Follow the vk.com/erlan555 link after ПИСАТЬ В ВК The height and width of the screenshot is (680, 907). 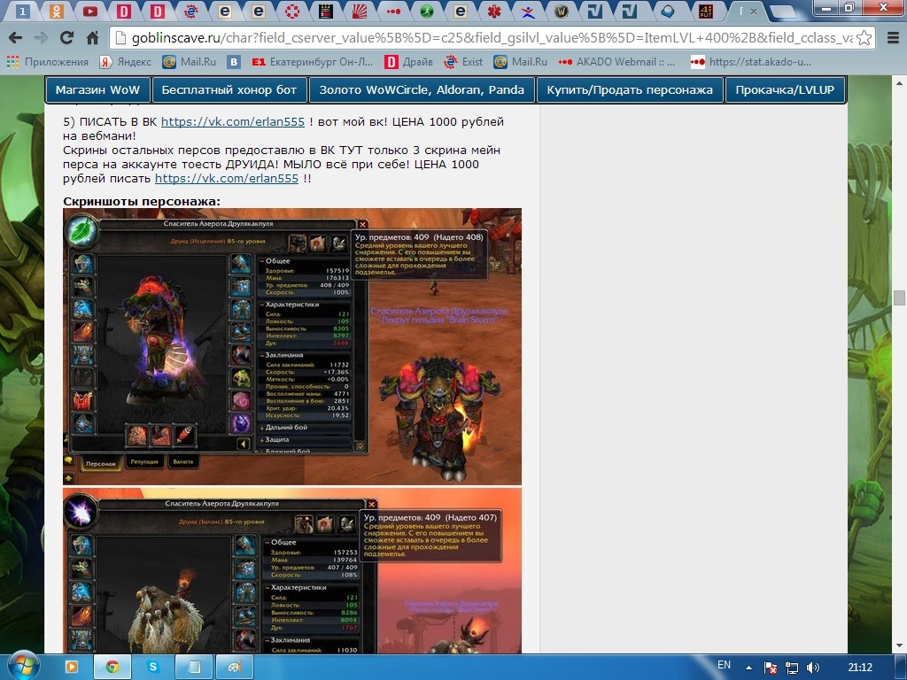tap(233, 122)
